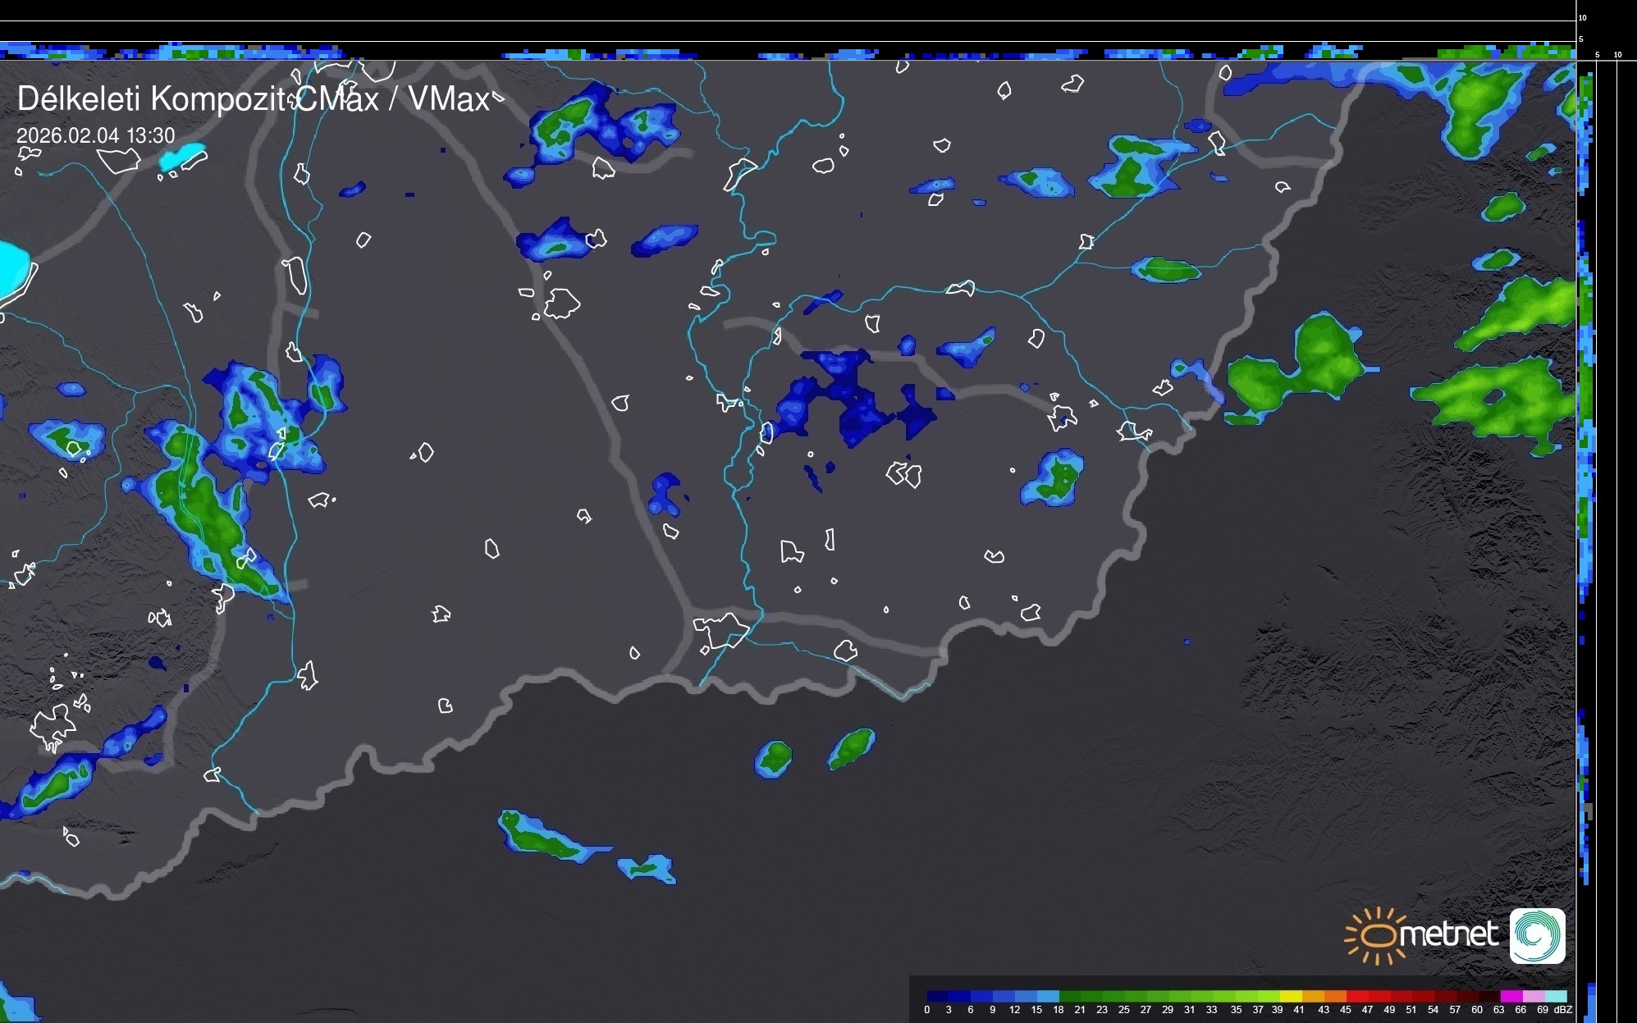Click the orange 43 dBZ legend swatch
This screenshot has width=1637, height=1023.
1335,996
